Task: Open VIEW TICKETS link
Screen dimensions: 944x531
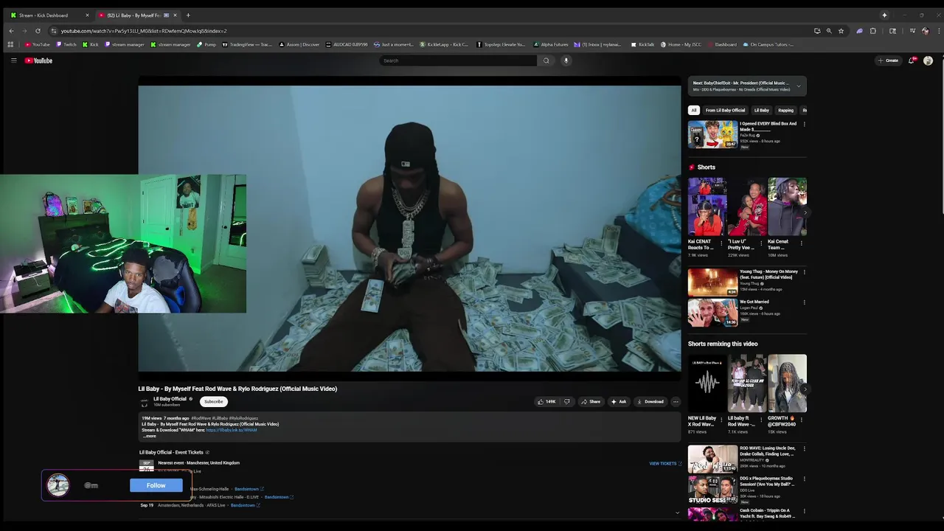Action: 665,464
